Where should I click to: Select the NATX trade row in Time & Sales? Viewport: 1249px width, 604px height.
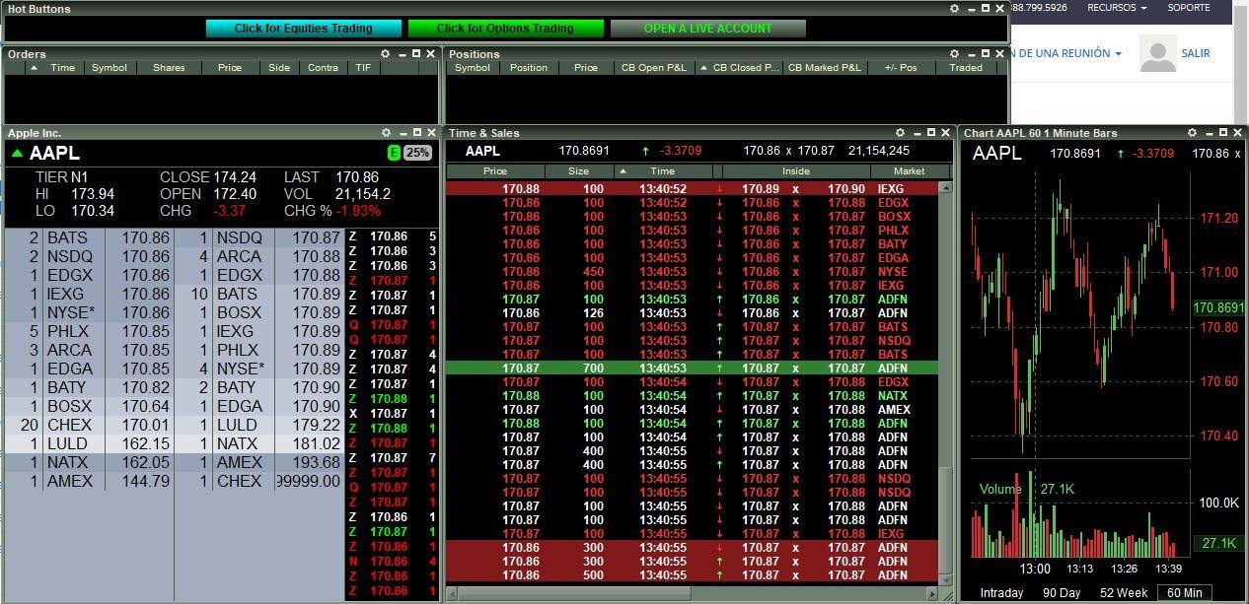[x=692, y=395]
